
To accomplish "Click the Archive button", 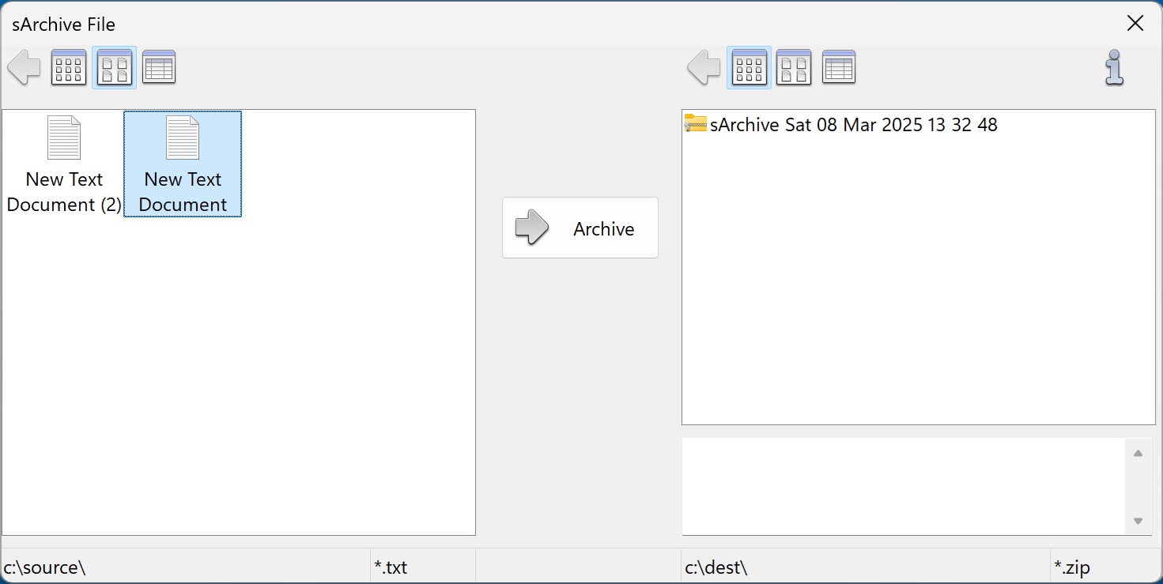I will pos(580,228).
